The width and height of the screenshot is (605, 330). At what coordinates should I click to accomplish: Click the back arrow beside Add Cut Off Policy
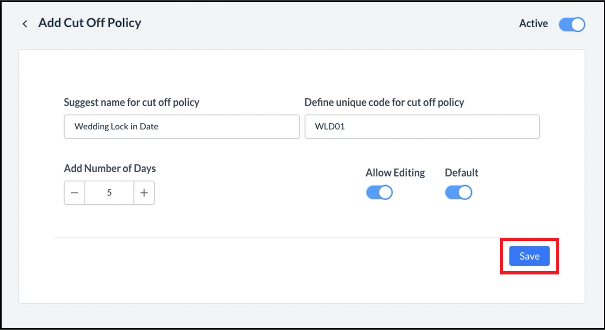[x=25, y=24]
